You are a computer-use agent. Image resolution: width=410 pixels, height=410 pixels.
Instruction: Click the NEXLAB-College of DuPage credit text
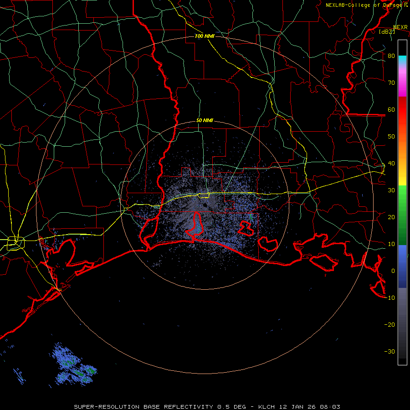click(x=367, y=5)
